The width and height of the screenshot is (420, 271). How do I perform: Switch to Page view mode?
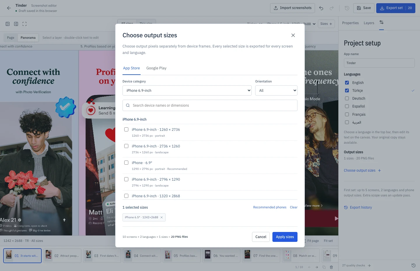point(10,38)
